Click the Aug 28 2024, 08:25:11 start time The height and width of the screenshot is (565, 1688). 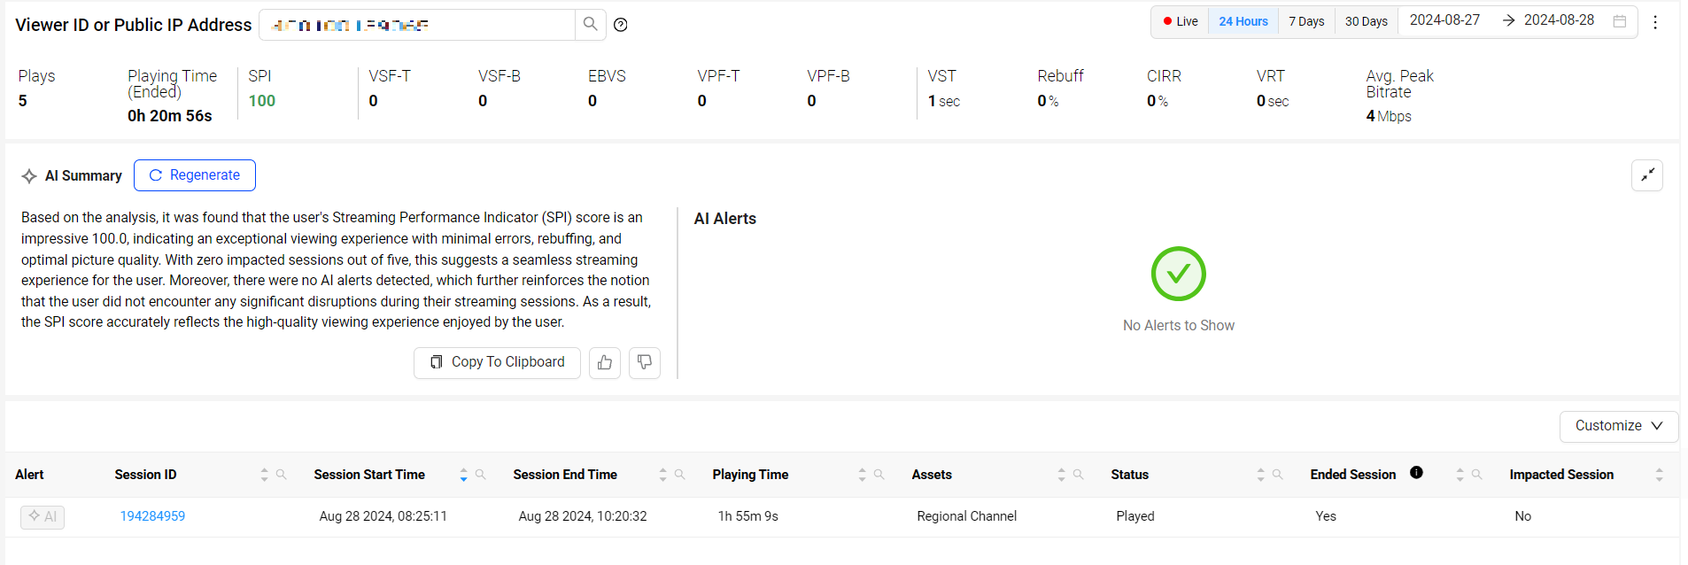pos(383,516)
